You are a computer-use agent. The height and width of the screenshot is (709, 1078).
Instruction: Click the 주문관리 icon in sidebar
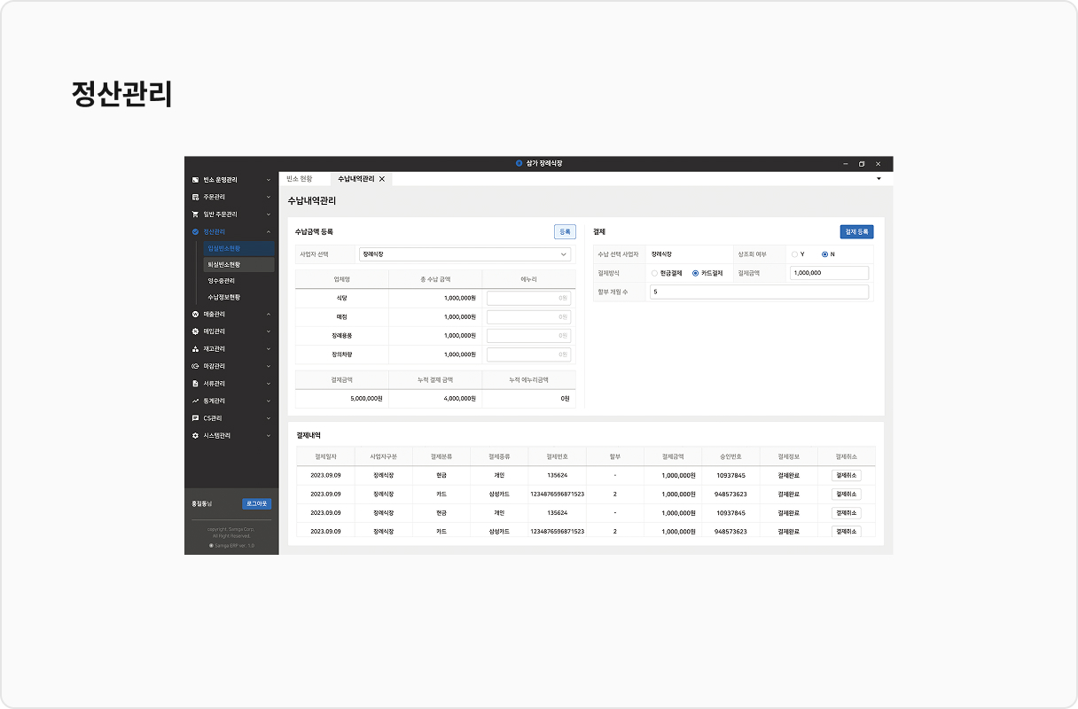pyautogui.click(x=195, y=197)
